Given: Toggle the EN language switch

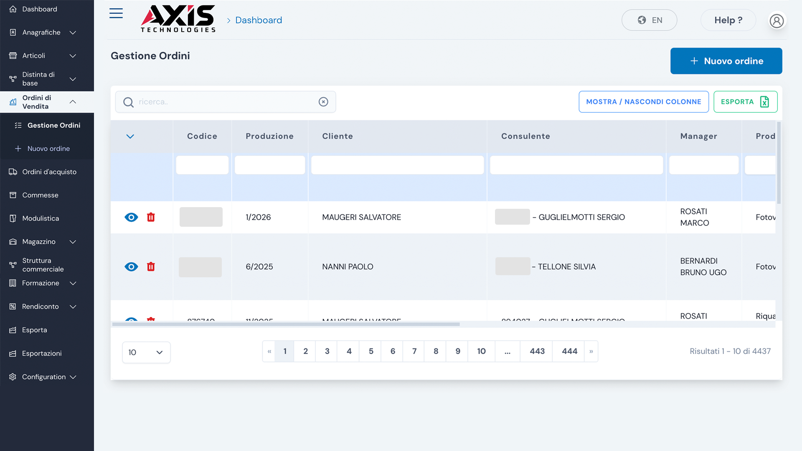Looking at the screenshot, I should (x=649, y=20).
